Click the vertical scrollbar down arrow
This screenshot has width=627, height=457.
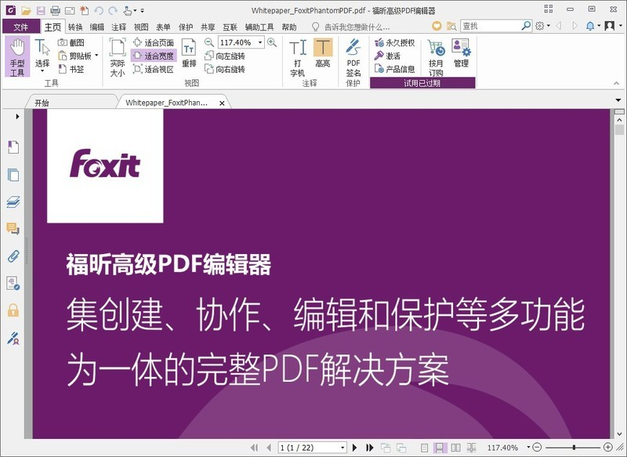[x=619, y=433]
